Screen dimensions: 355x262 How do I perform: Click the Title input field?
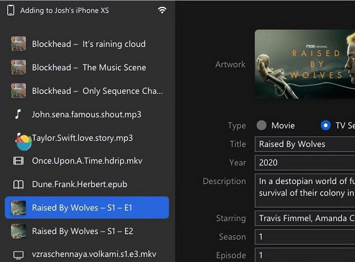point(305,144)
